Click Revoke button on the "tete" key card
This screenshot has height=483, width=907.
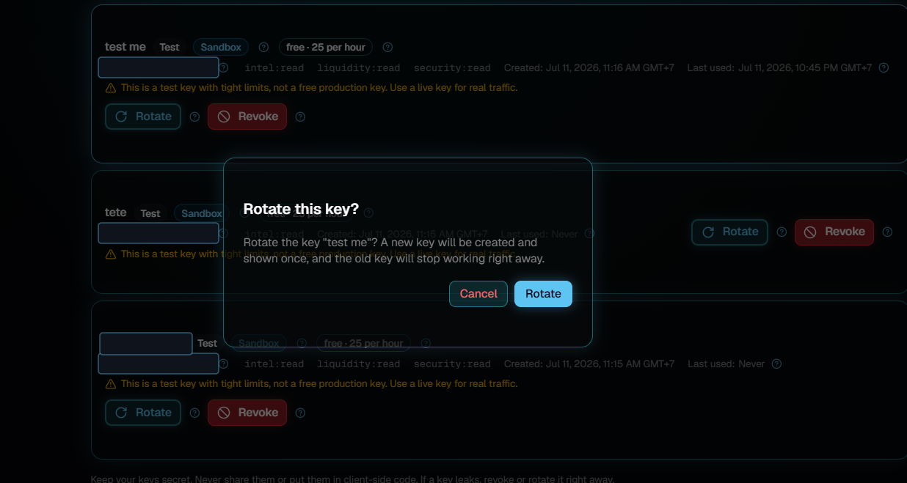pyautogui.click(x=834, y=232)
